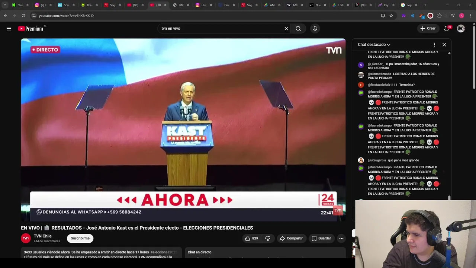Start voice search with microphone
Screen dimensions: 476x268
[x=315, y=29]
